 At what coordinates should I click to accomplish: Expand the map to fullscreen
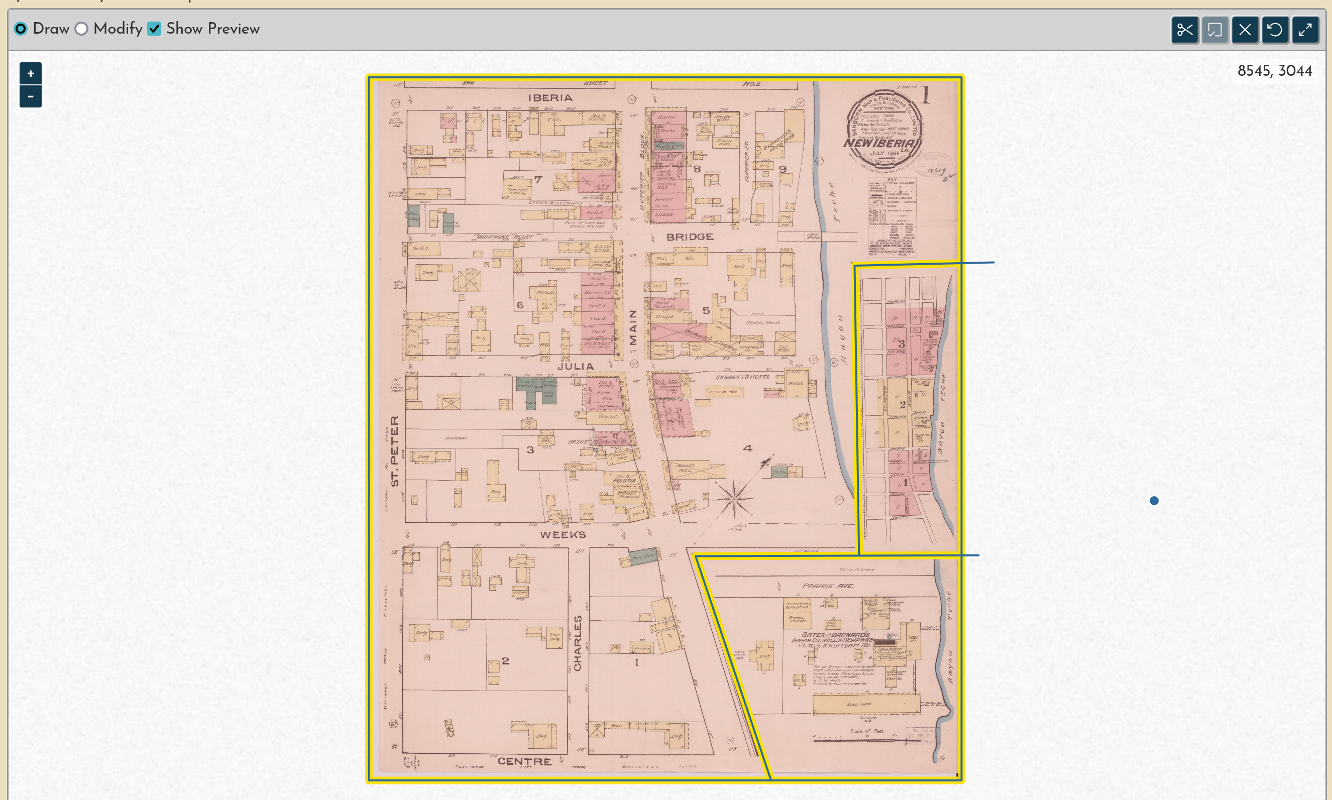click(1305, 30)
